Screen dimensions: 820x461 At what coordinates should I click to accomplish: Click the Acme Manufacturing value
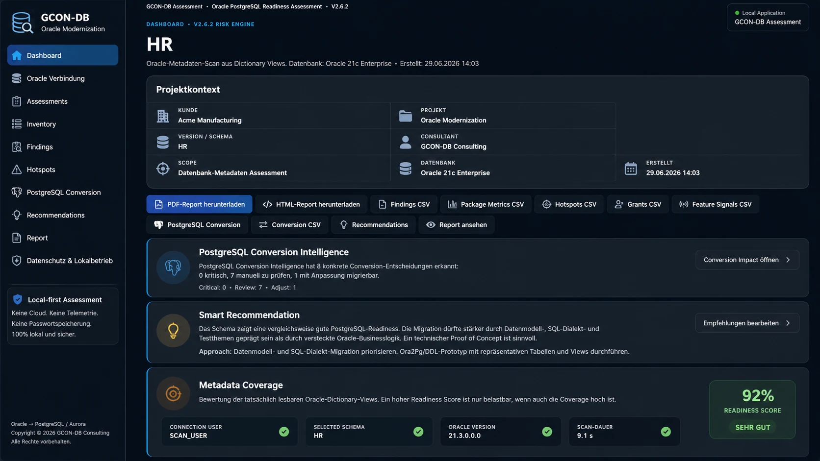[x=210, y=120]
